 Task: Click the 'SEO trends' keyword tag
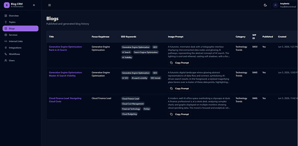(156, 78)
